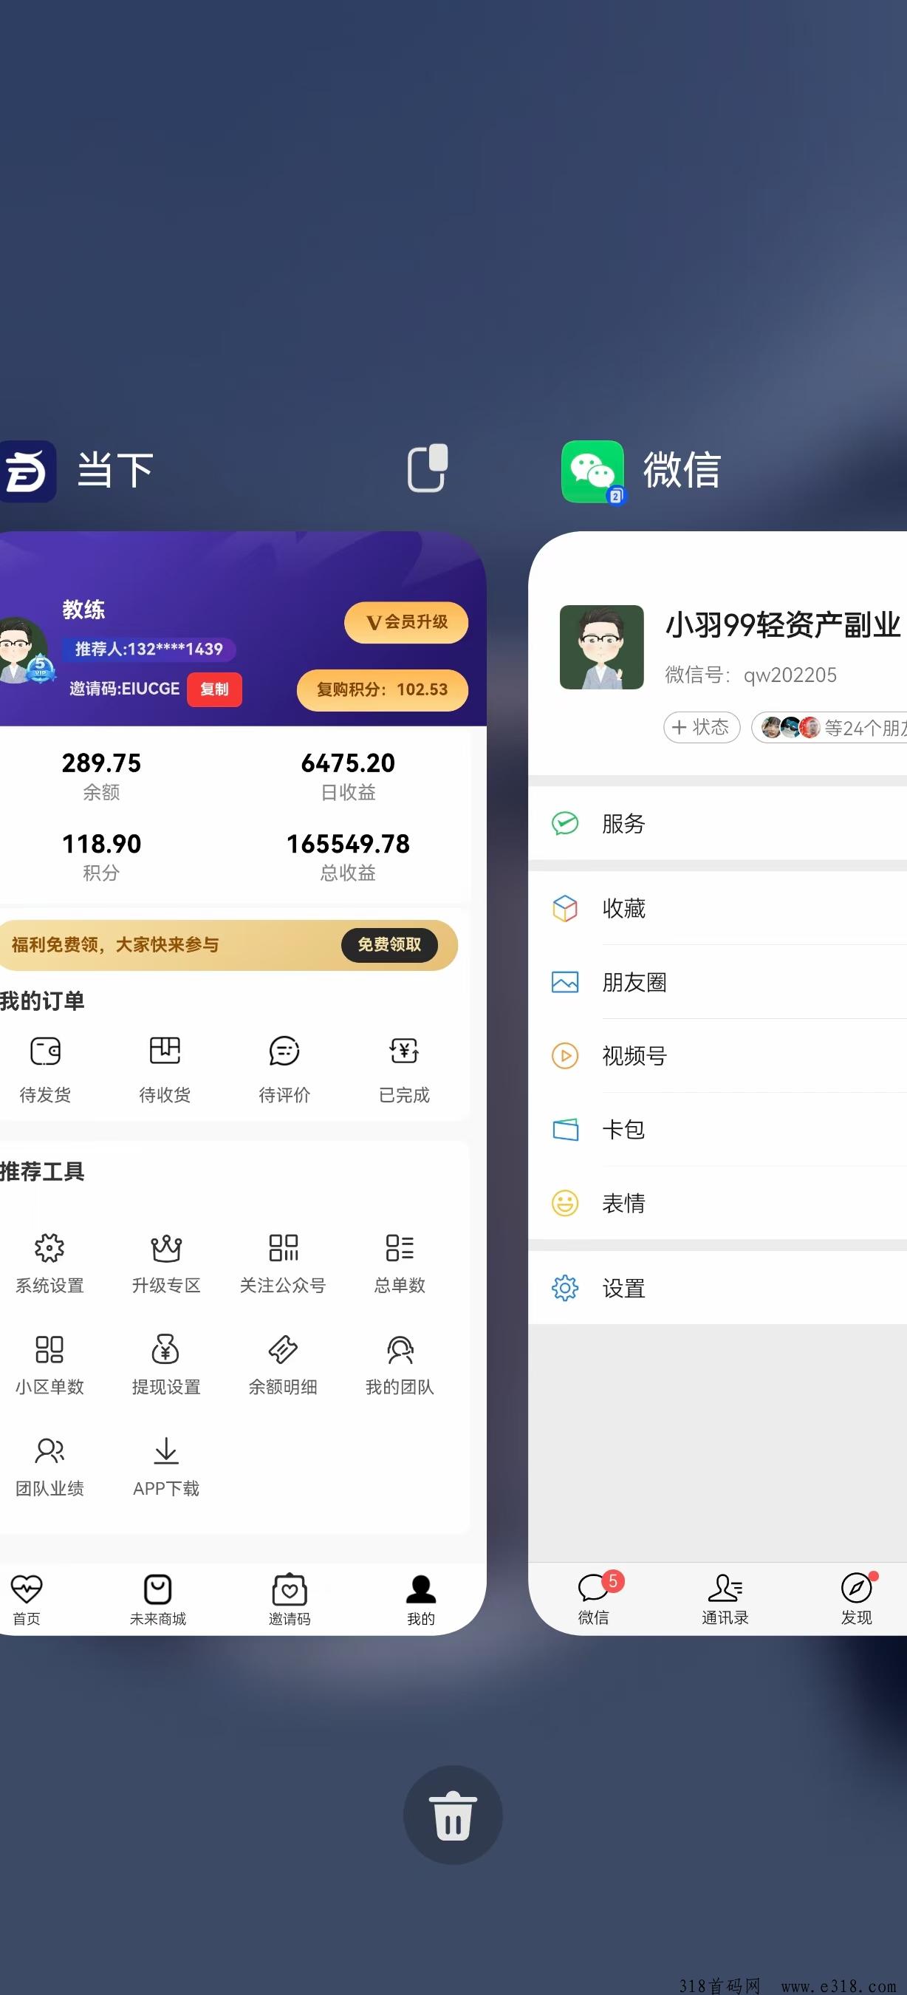
Task: Open 卡包 in the WeChat menu
Action: 717,1129
